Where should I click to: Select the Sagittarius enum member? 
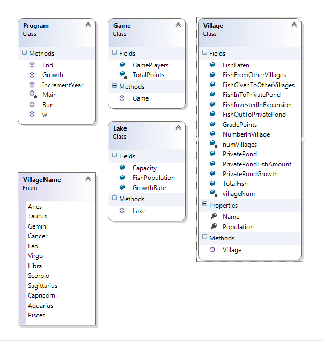tap(42, 286)
